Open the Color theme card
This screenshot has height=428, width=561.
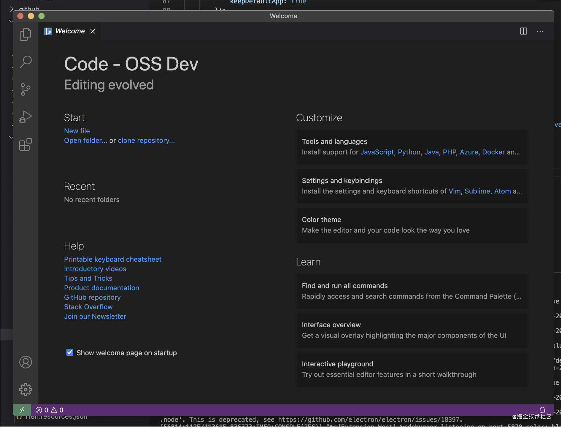(x=412, y=225)
